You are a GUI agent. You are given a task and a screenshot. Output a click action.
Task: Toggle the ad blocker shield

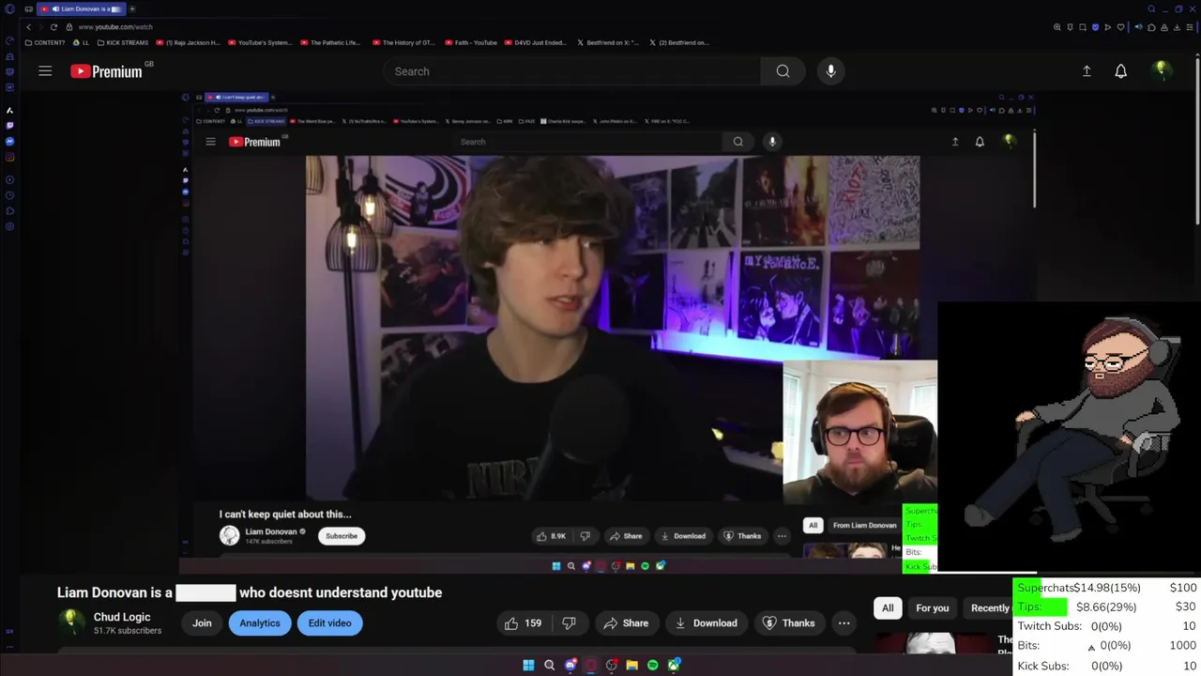point(1096,27)
